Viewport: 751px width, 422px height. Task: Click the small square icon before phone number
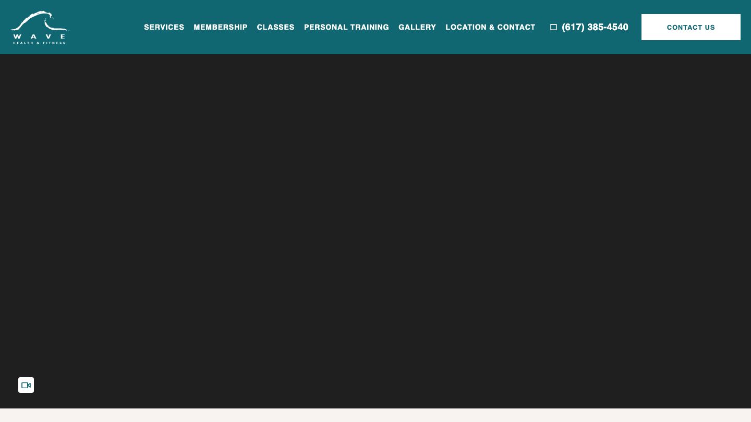[553, 27]
